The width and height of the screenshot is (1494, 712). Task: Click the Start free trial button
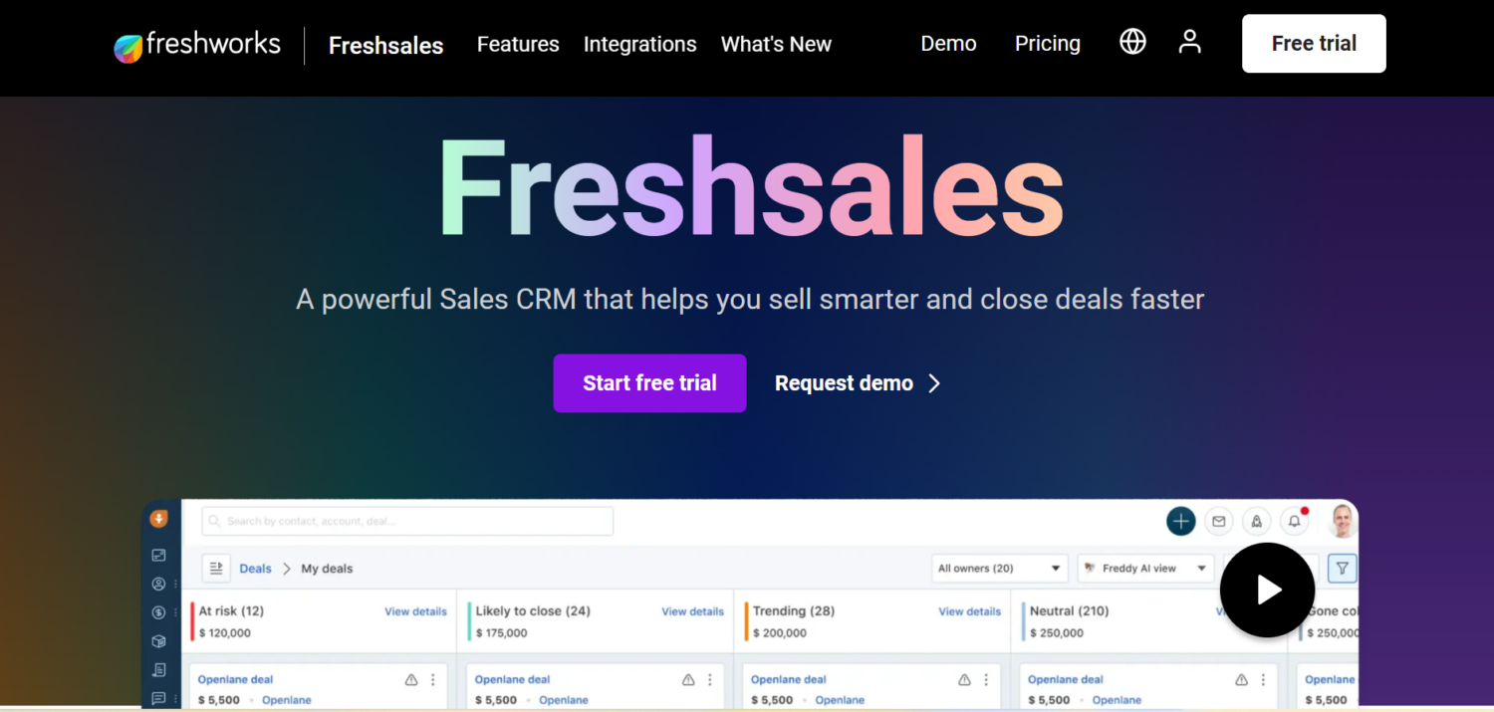click(x=649, y=383)
